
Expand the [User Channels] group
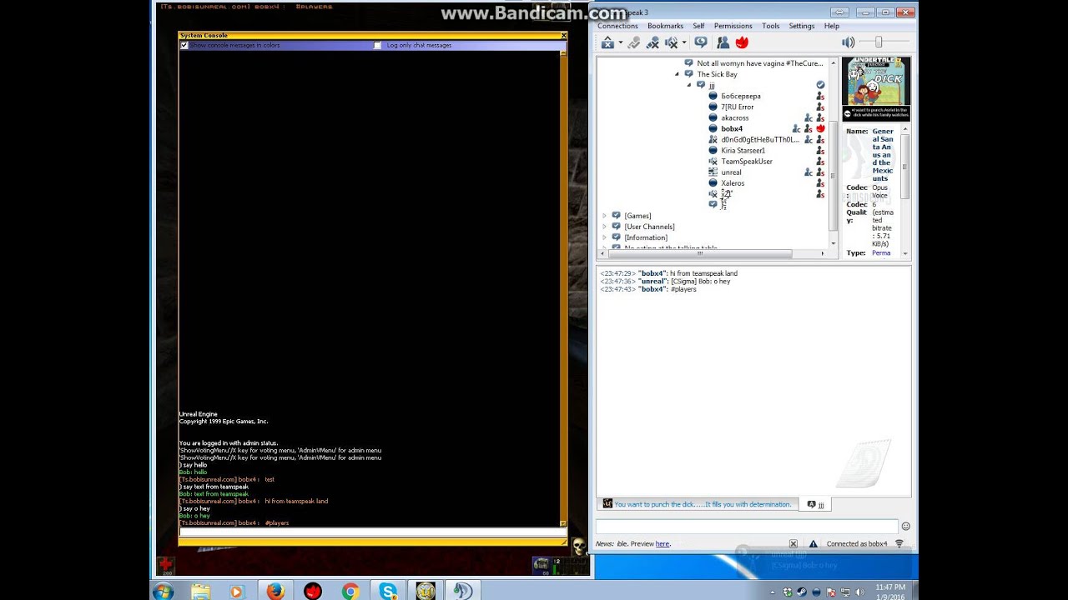click(x=605, y=227)
